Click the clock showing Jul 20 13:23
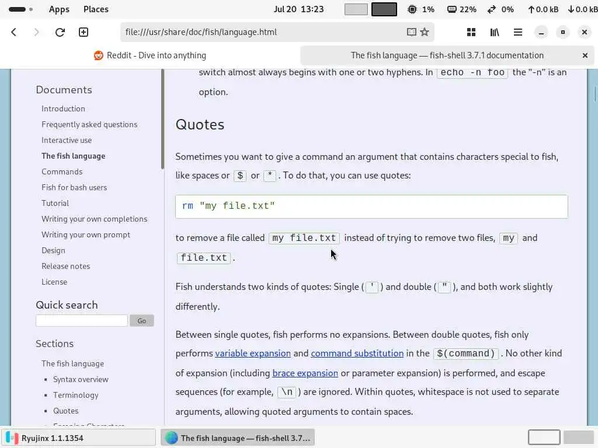Screen dimensions: 598x448 click(x=298, y=9)
